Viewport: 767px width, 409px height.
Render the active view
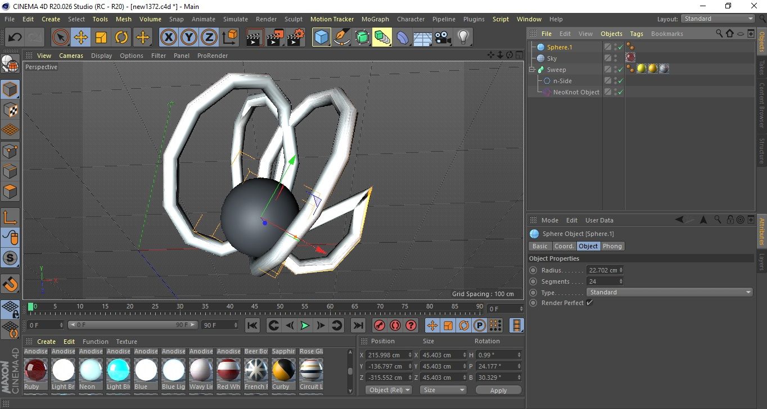[x=255, y=38]
